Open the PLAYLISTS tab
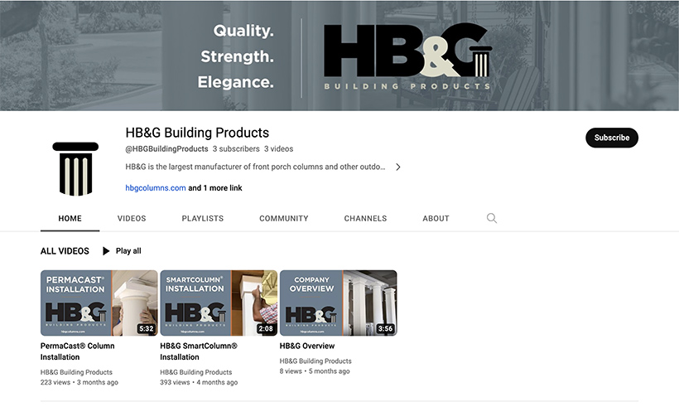The height and width of the screenshot is (407, 679). (x=203, y=219)
